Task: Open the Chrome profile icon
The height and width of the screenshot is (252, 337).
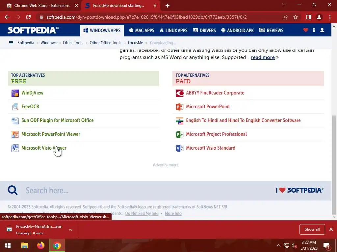Action: click(319, 17)
